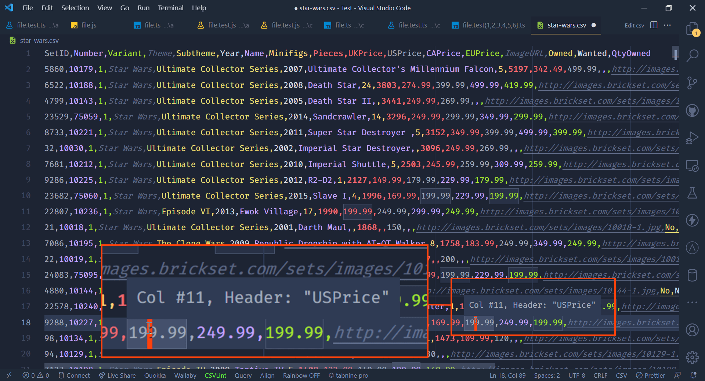Click 'Darth Maul' in line 12
This screenshot has width=705, height=381.
[x=322, y=228]
